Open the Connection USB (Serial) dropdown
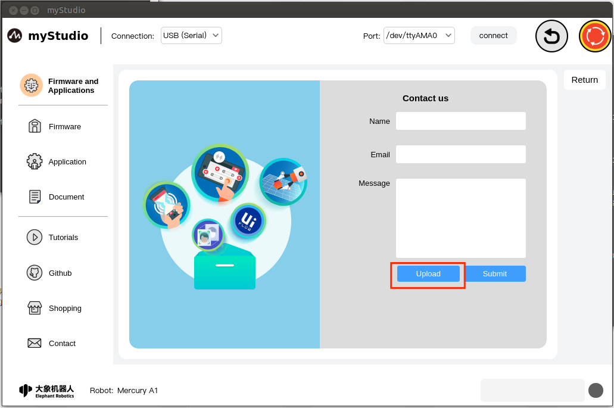614x408 pixels. 191,36
